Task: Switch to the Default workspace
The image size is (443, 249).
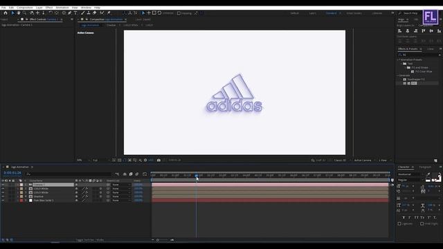Action: [294, 13]
